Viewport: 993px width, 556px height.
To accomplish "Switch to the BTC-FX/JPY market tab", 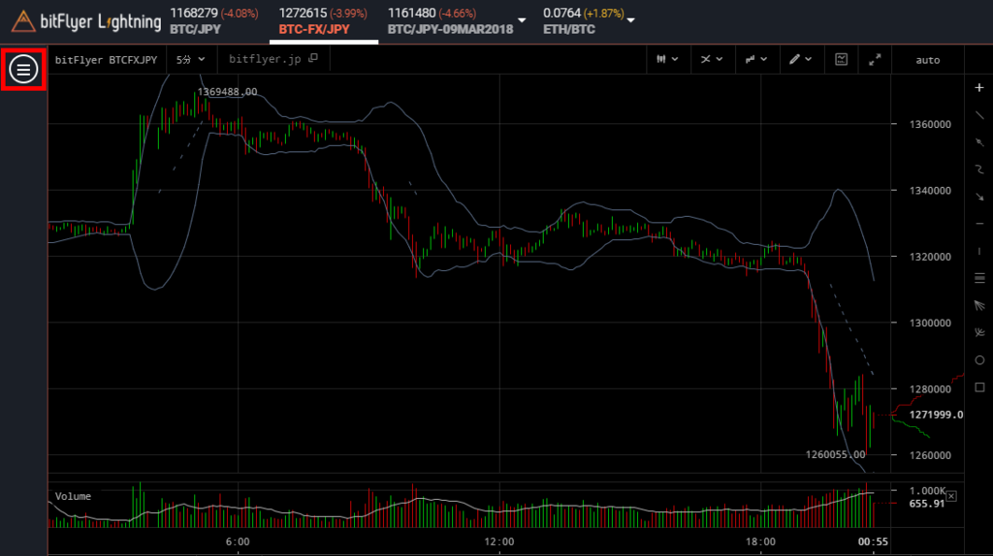I will pos(323,21).
